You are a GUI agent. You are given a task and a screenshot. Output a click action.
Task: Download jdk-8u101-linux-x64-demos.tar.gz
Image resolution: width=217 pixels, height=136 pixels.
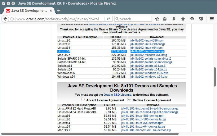click(143, 126)
